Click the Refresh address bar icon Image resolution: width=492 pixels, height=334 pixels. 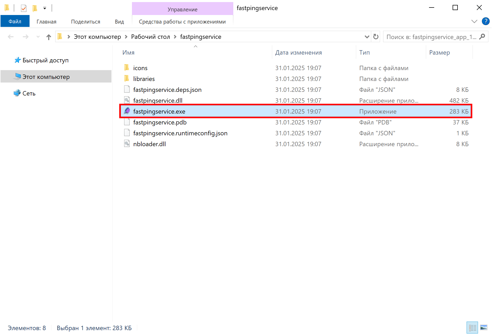coord(376,37)
